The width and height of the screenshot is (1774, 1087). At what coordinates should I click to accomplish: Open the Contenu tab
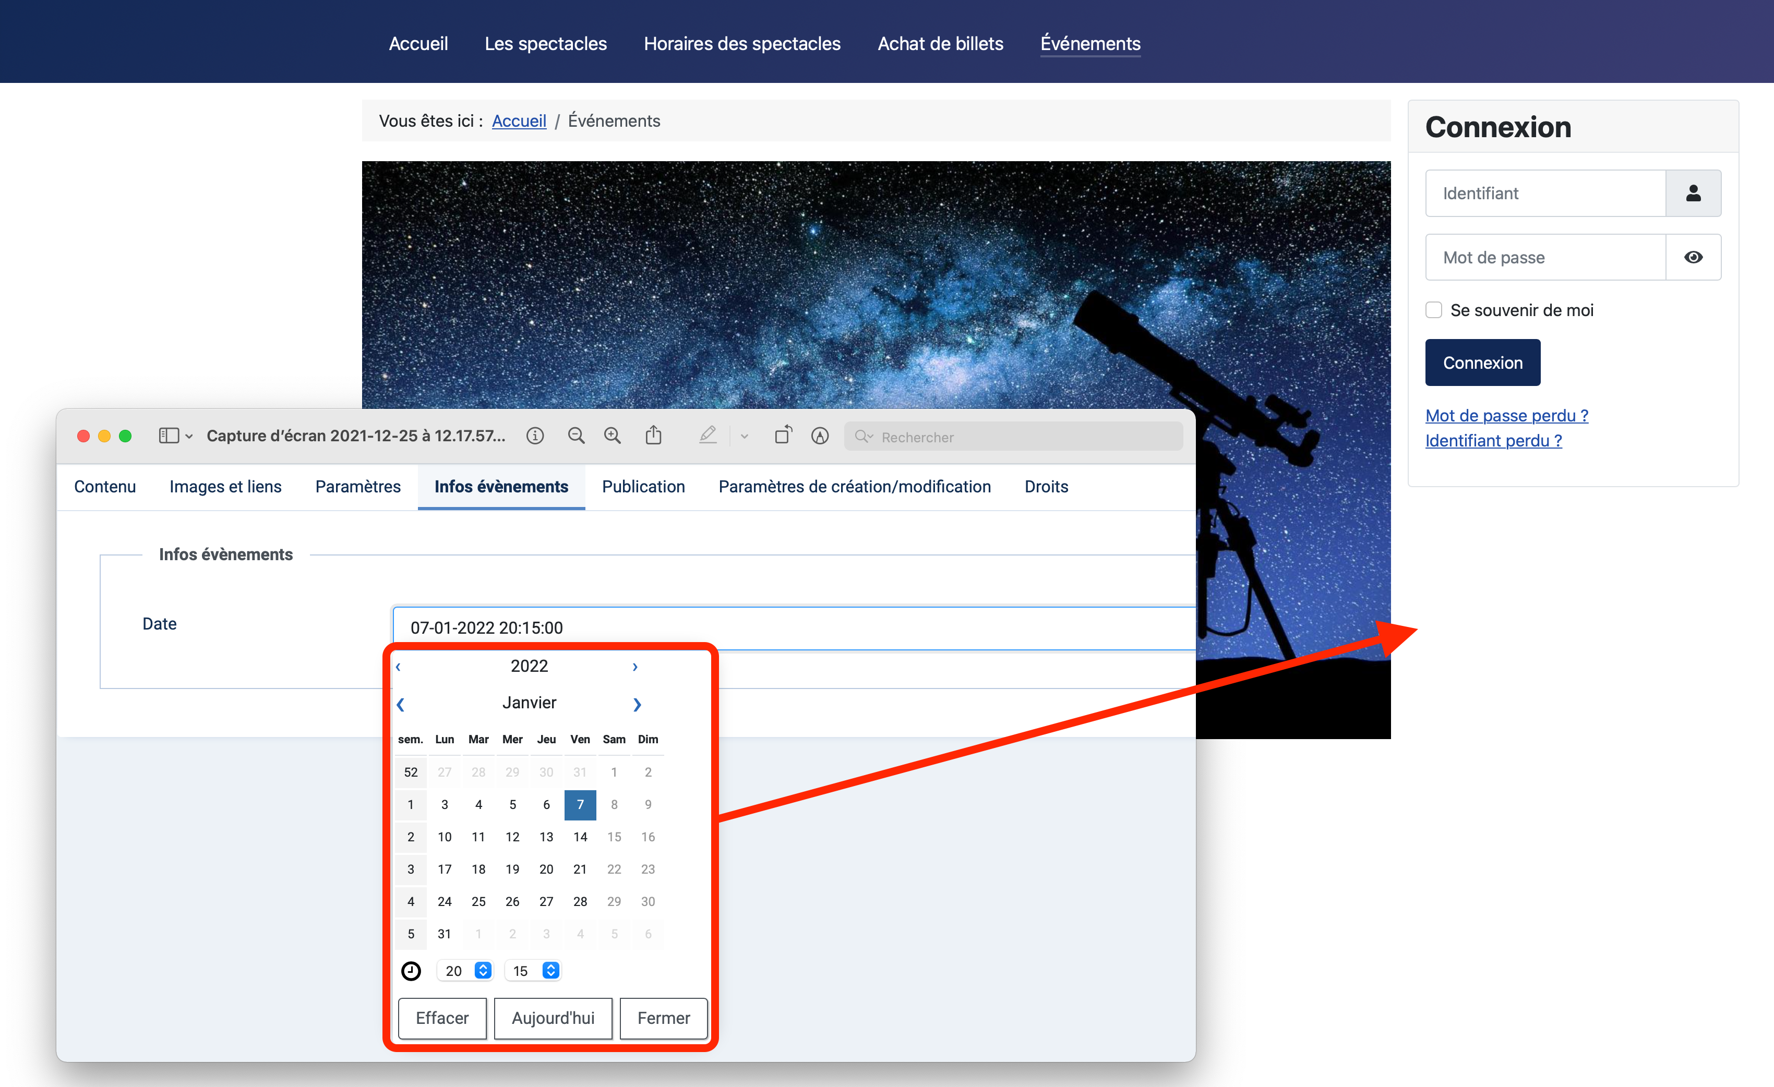point(105,487)
